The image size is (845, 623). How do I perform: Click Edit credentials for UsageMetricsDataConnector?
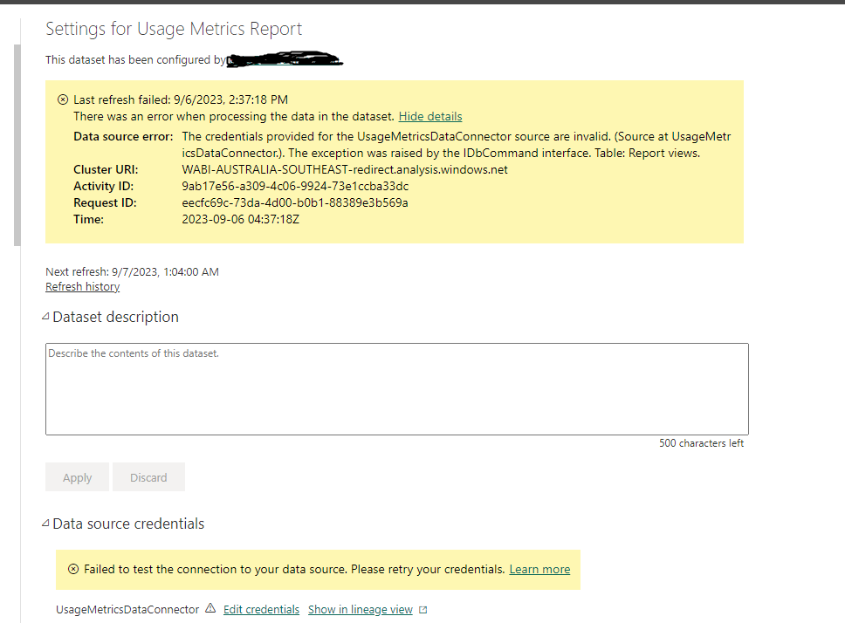(261, 610)
